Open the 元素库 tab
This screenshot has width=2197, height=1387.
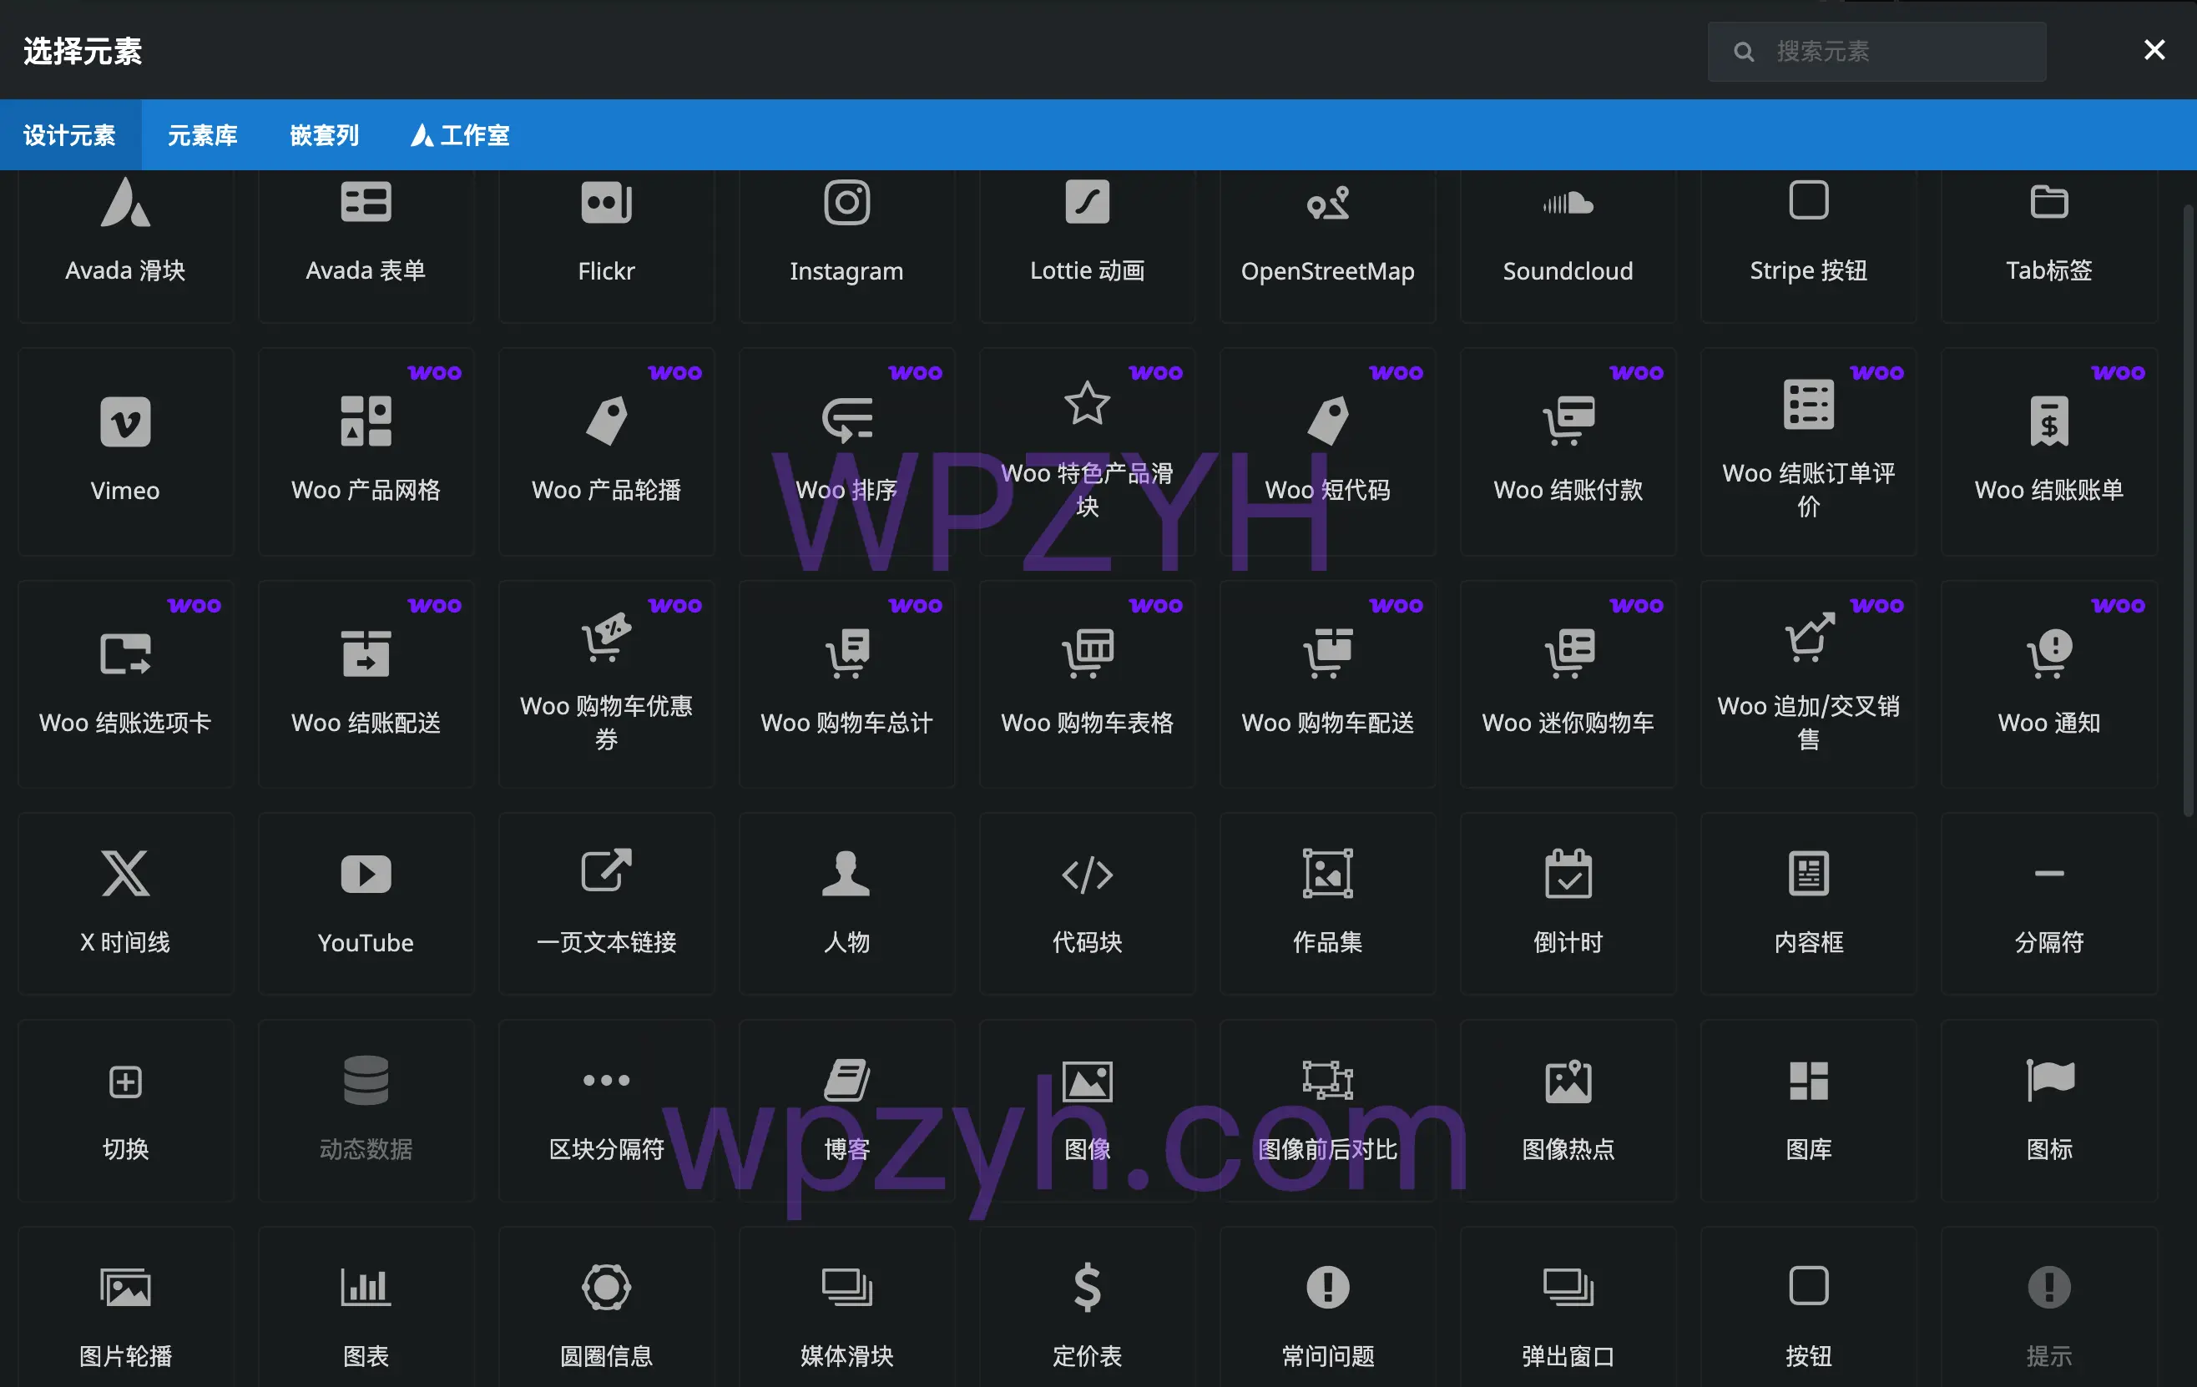[x=203, y=135]
